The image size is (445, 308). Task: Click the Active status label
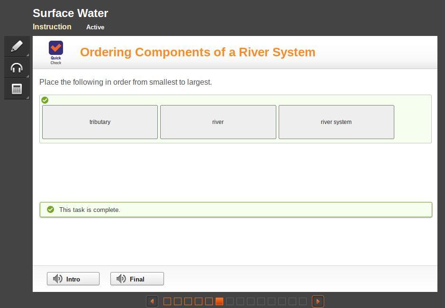coord(95,27)
